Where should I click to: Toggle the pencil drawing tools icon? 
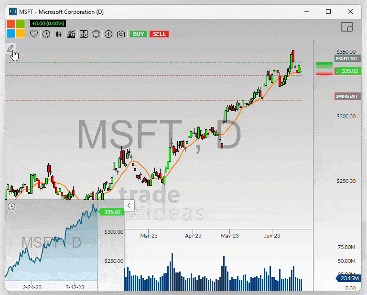coord(11,48)
